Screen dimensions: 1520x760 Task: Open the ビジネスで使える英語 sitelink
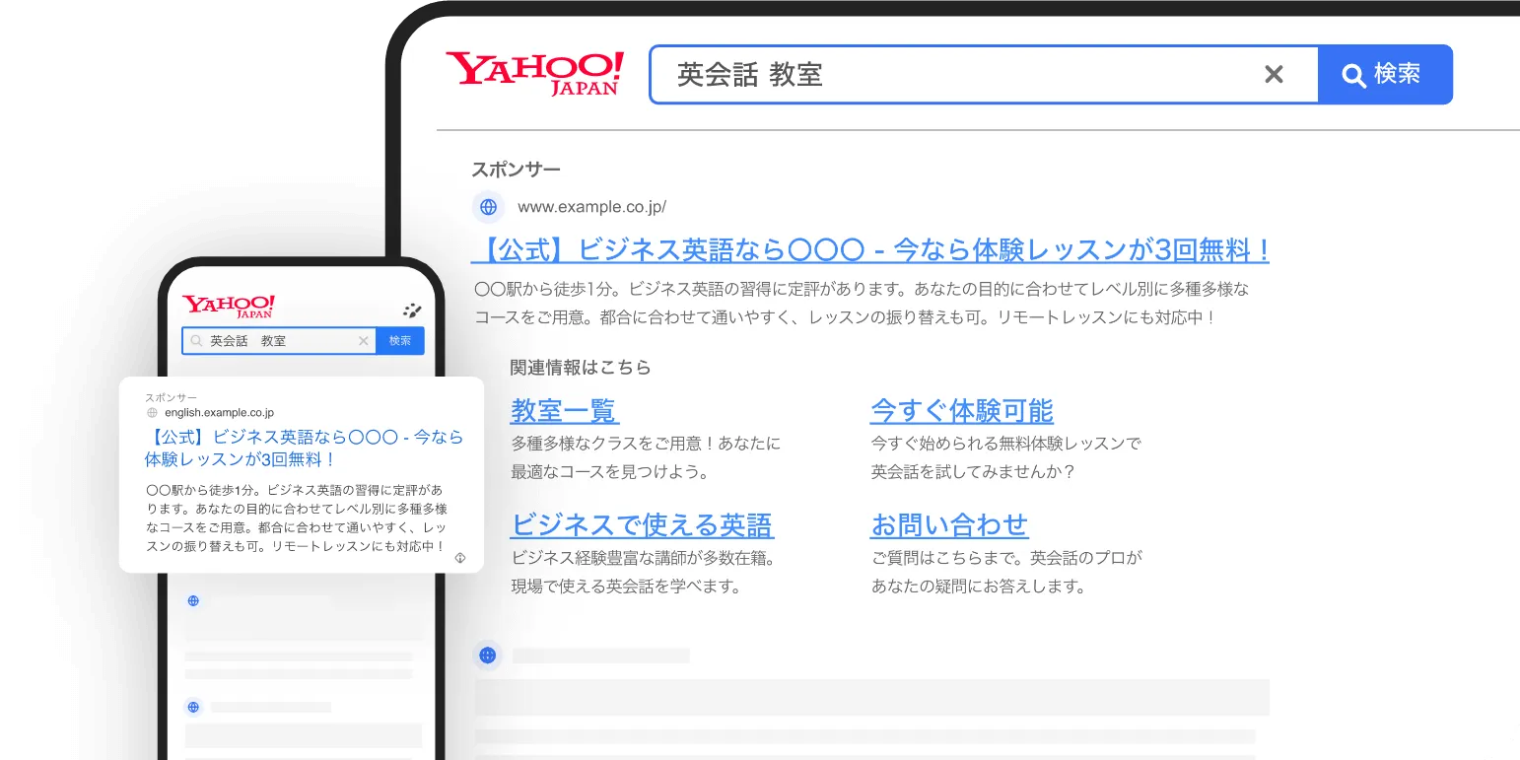[642, 525]
